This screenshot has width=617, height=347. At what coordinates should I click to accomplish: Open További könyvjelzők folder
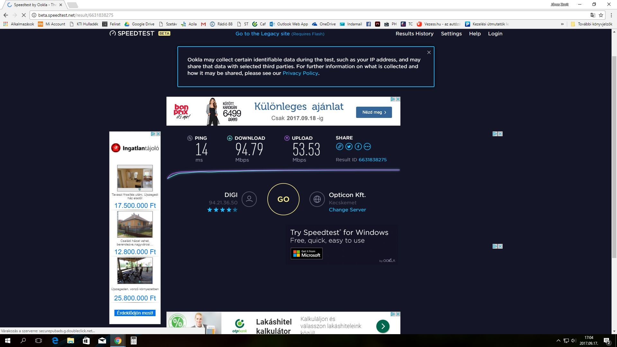pos(591,24)
